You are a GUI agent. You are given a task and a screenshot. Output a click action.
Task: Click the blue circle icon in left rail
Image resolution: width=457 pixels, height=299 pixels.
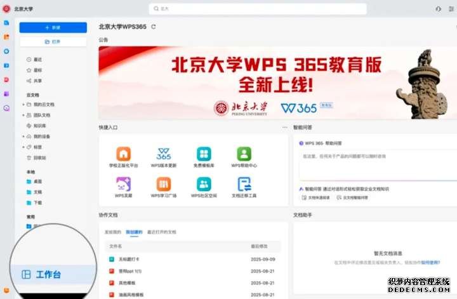6,51
